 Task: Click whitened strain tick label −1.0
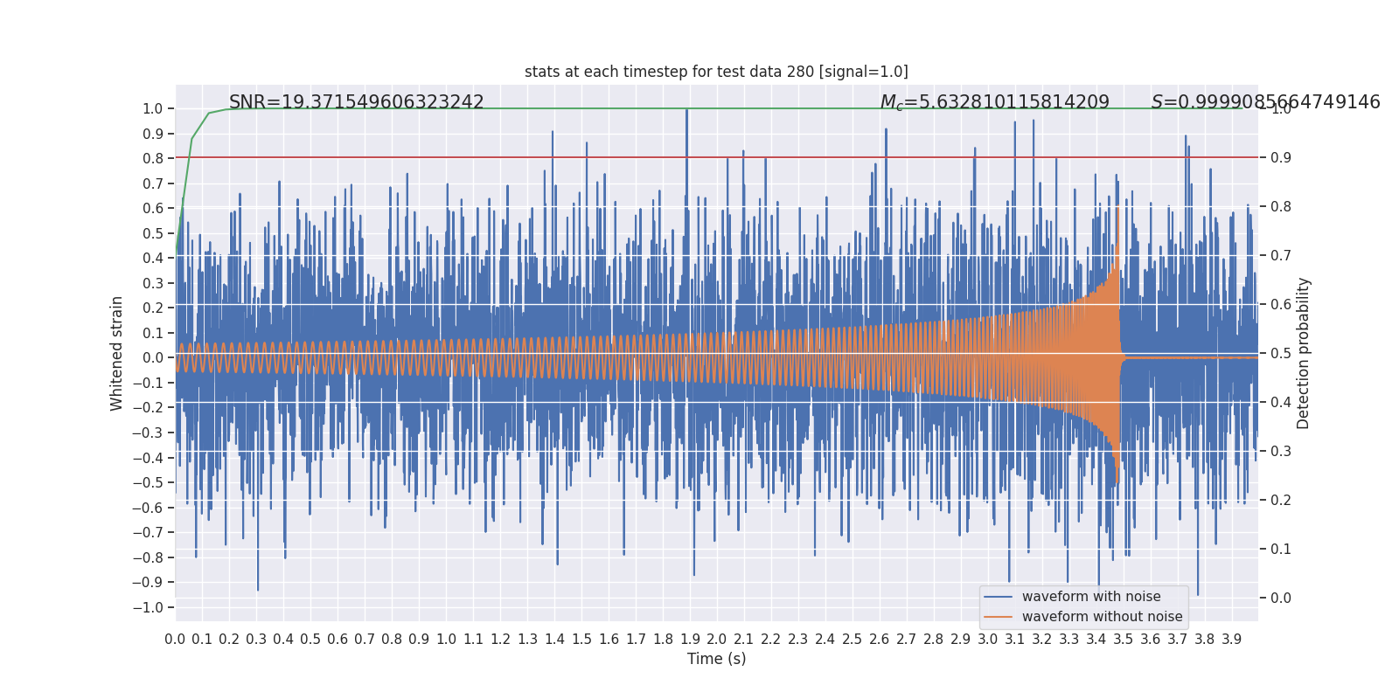[148, 607]
